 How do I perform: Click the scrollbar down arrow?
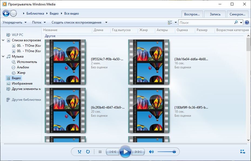pyautogui.click(x=249, y=140)
